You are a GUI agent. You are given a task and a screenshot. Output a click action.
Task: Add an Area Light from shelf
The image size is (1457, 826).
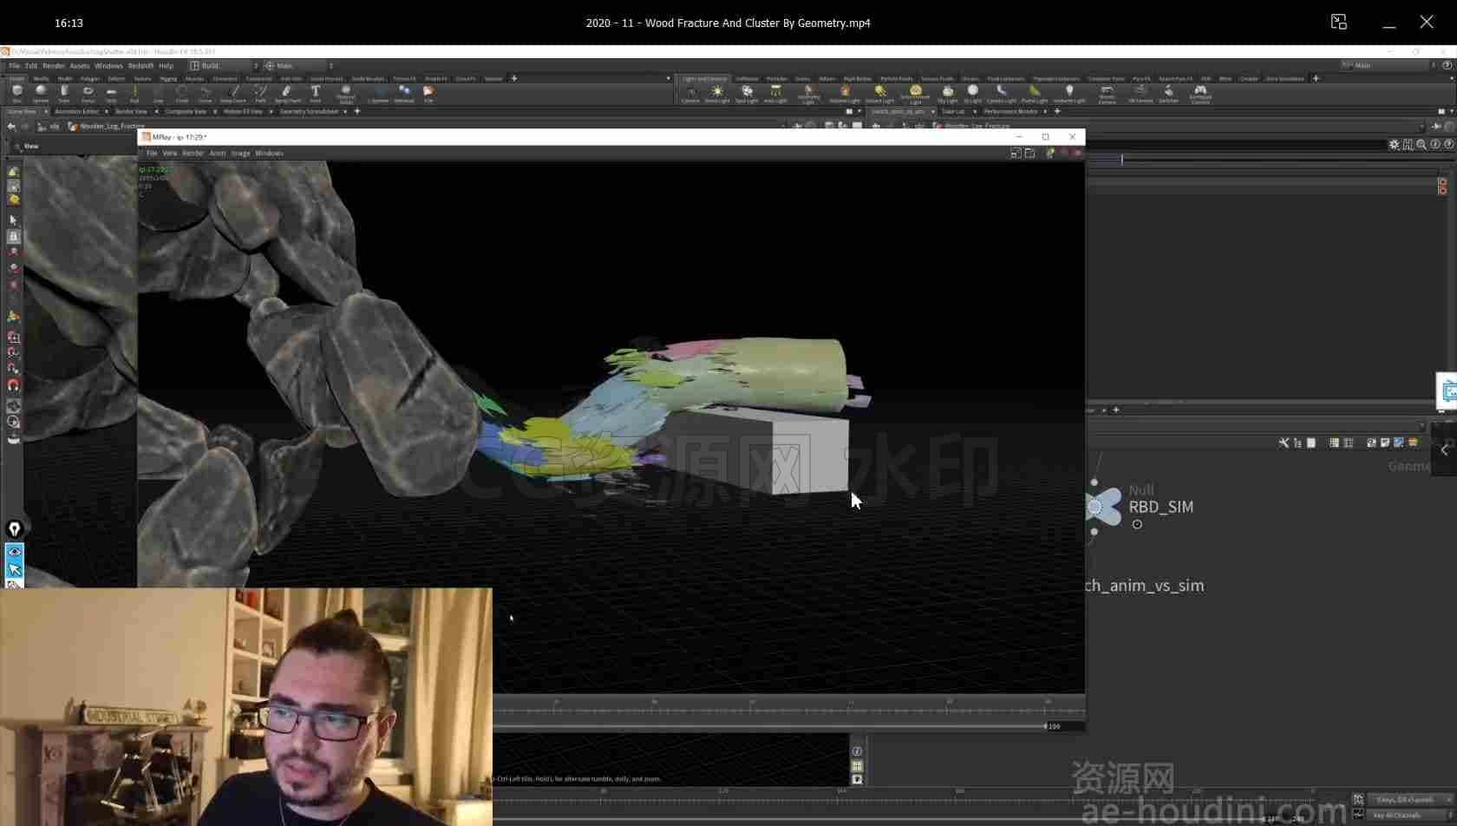point(775,94)
